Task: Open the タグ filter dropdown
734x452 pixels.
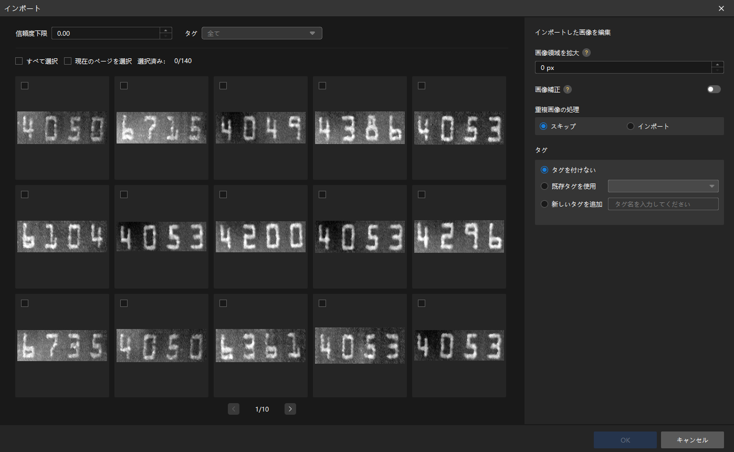Action: pyautogui.click(x=261, y=33)
